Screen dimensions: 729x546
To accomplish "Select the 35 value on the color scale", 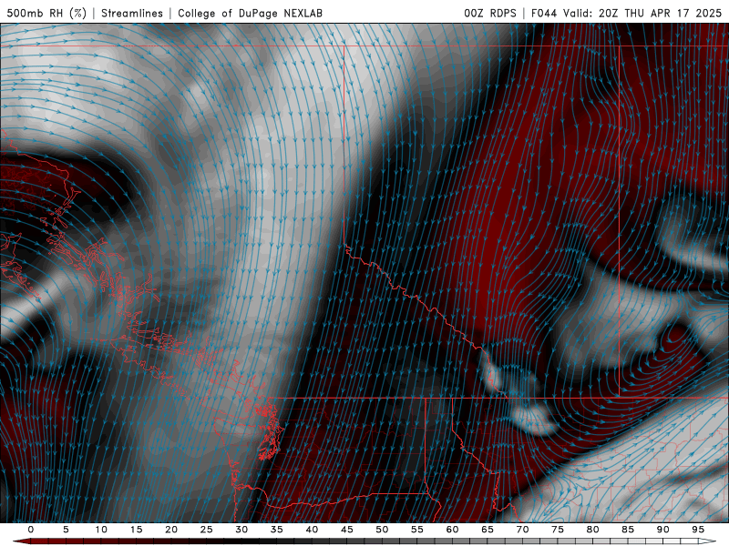I will (277, 530).
